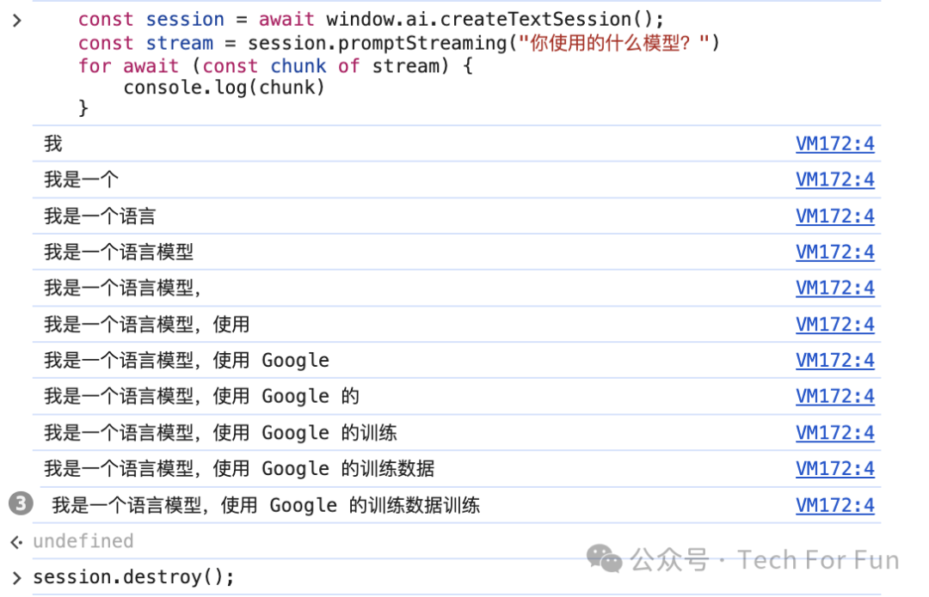Click the console.log(chunk) code line
The width and height of the screenshot is (929, 597).
224,87
